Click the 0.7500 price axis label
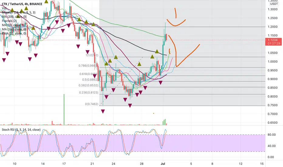The height and width of the screenshot is (167, 283). (x=273, y=105)
